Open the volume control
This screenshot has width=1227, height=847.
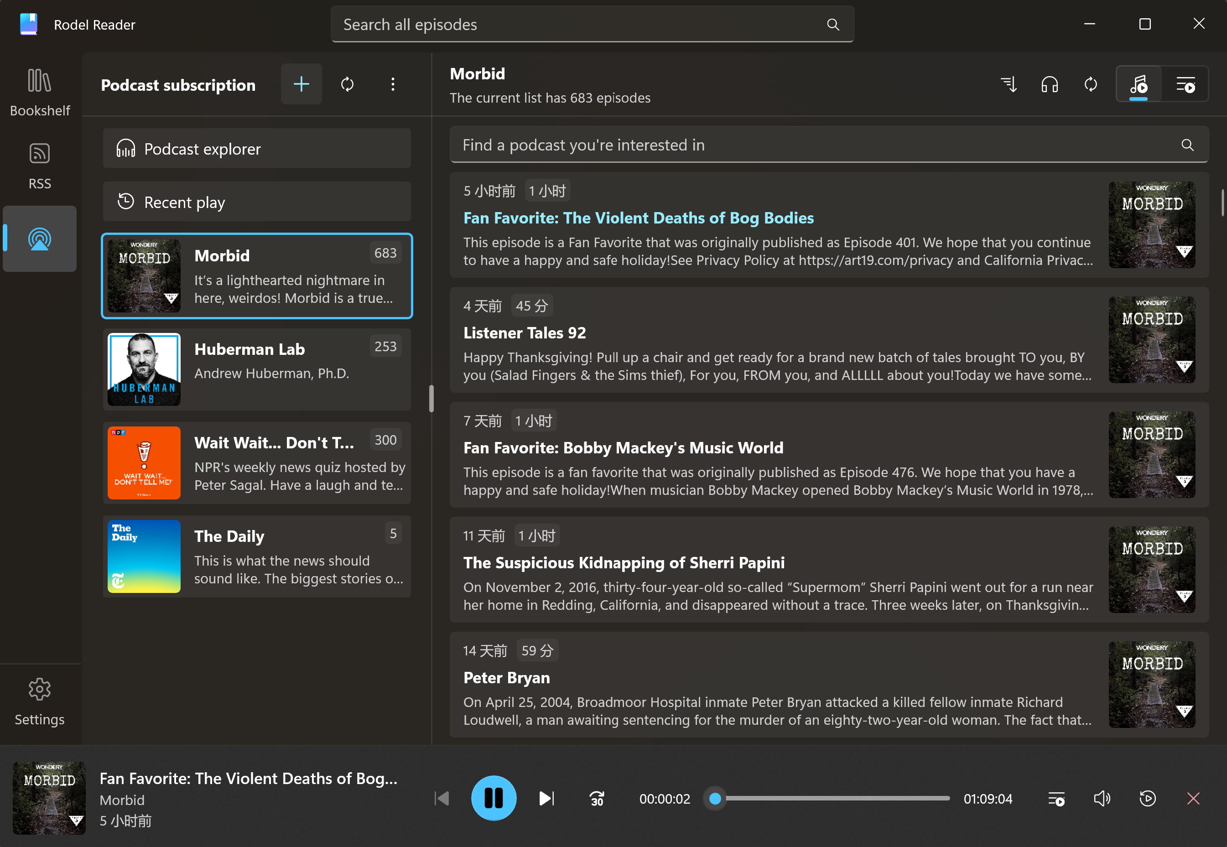tap(1102, 798)
